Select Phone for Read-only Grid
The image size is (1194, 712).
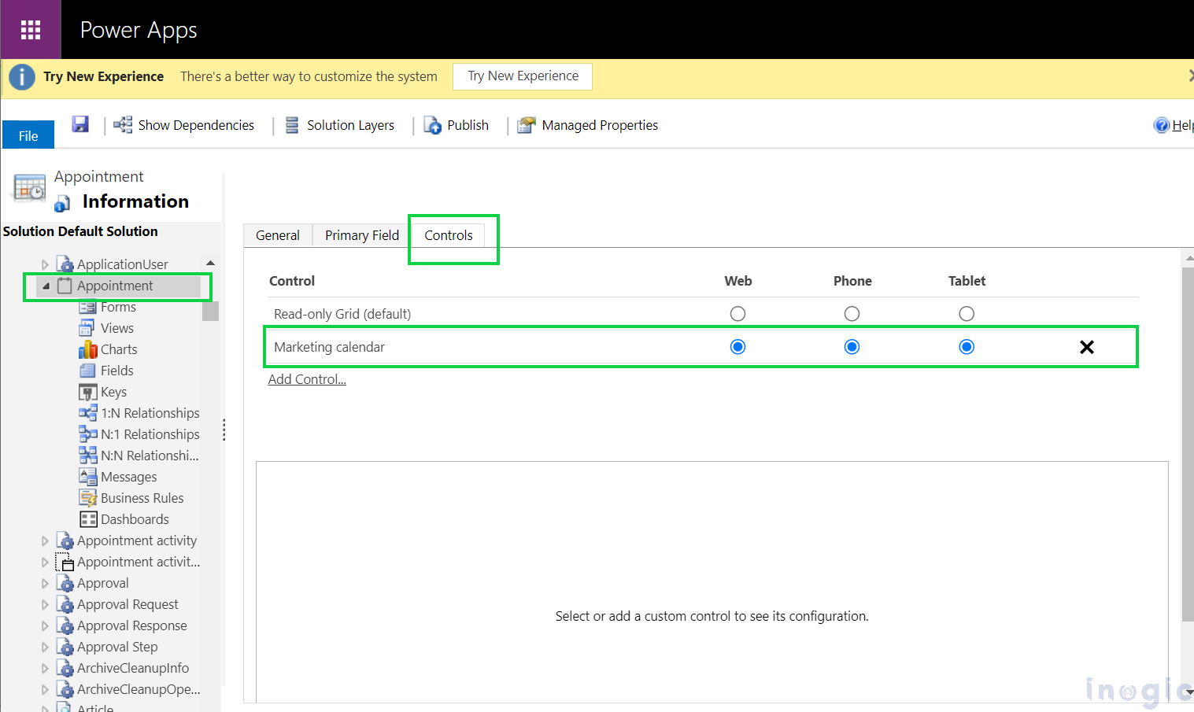coord(852,314)
